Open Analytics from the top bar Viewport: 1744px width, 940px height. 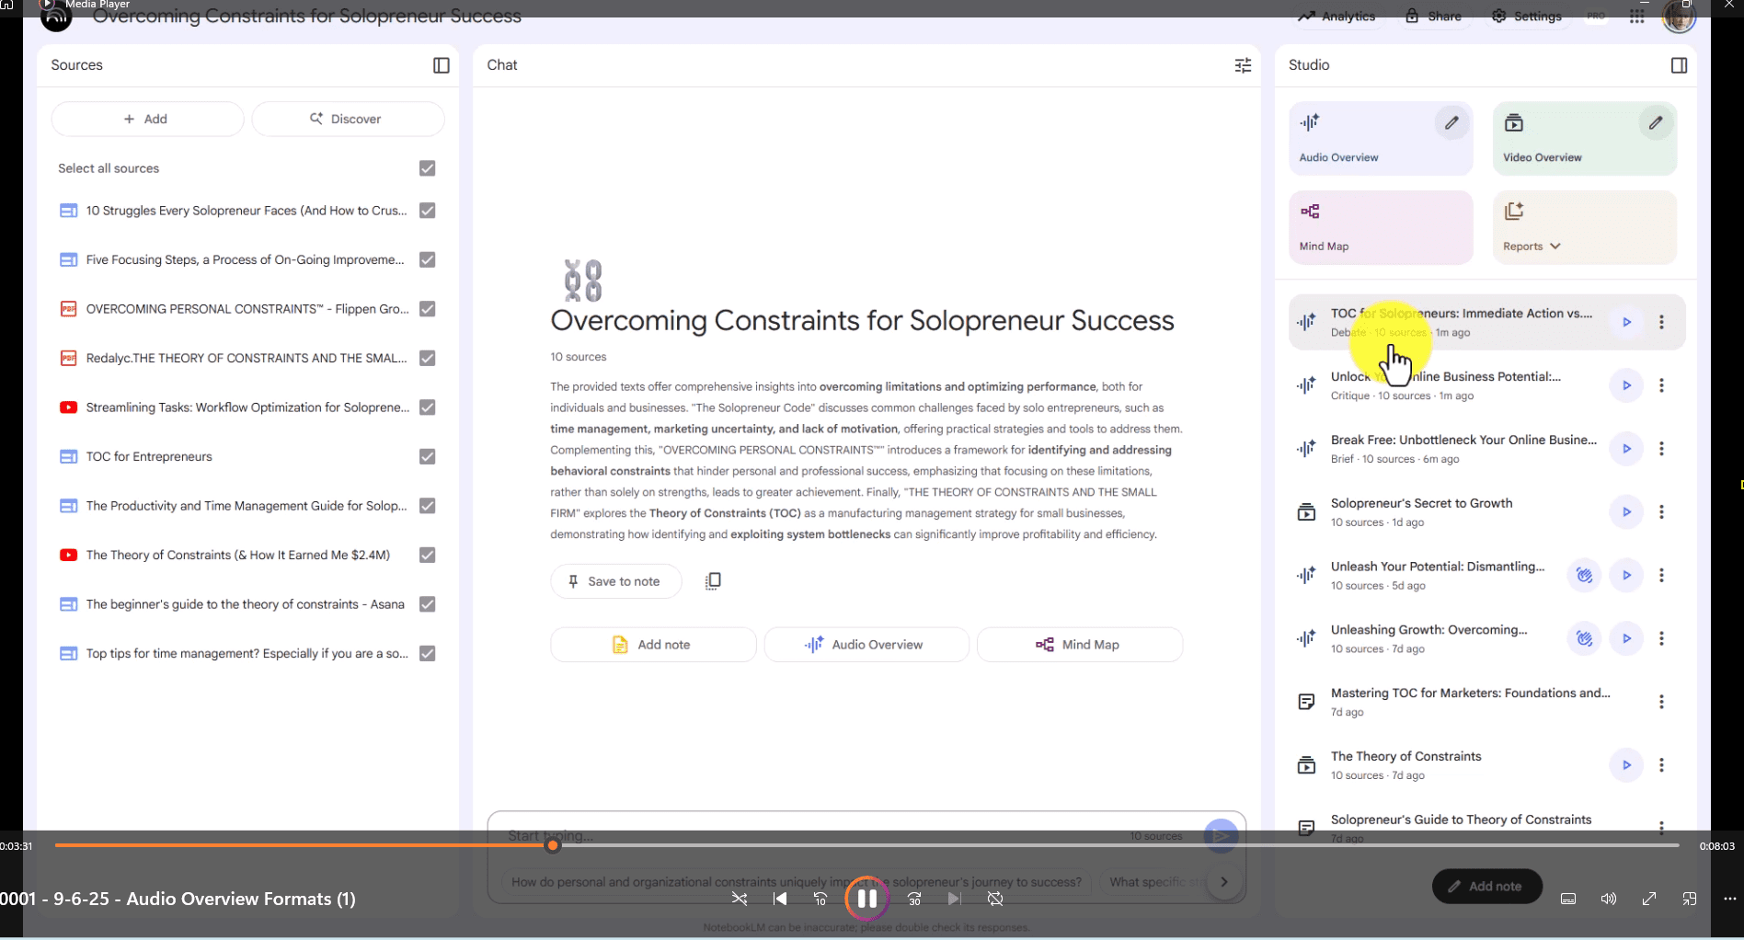click(x=1337, y=17)
